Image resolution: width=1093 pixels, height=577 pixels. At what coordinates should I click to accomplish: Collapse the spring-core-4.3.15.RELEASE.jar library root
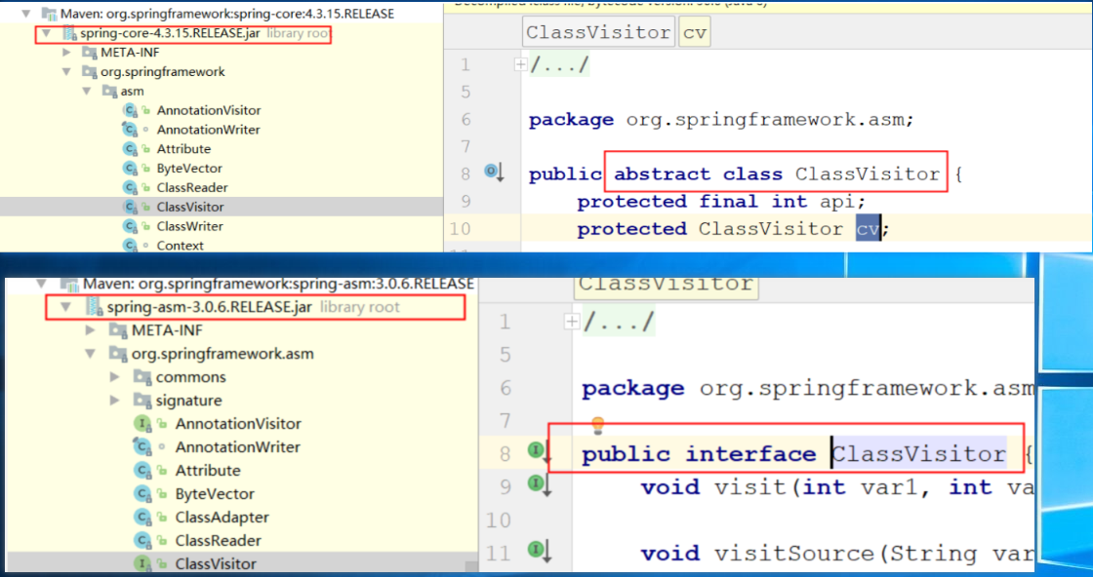(x=46, y=33)
